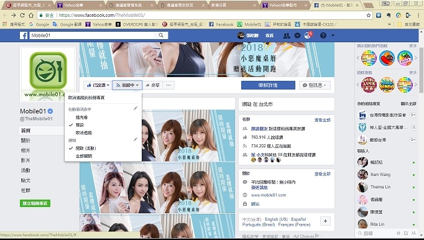Open the Candy Crush game icon
Viewport: 424px width, 240px height.
click(387, 58)
